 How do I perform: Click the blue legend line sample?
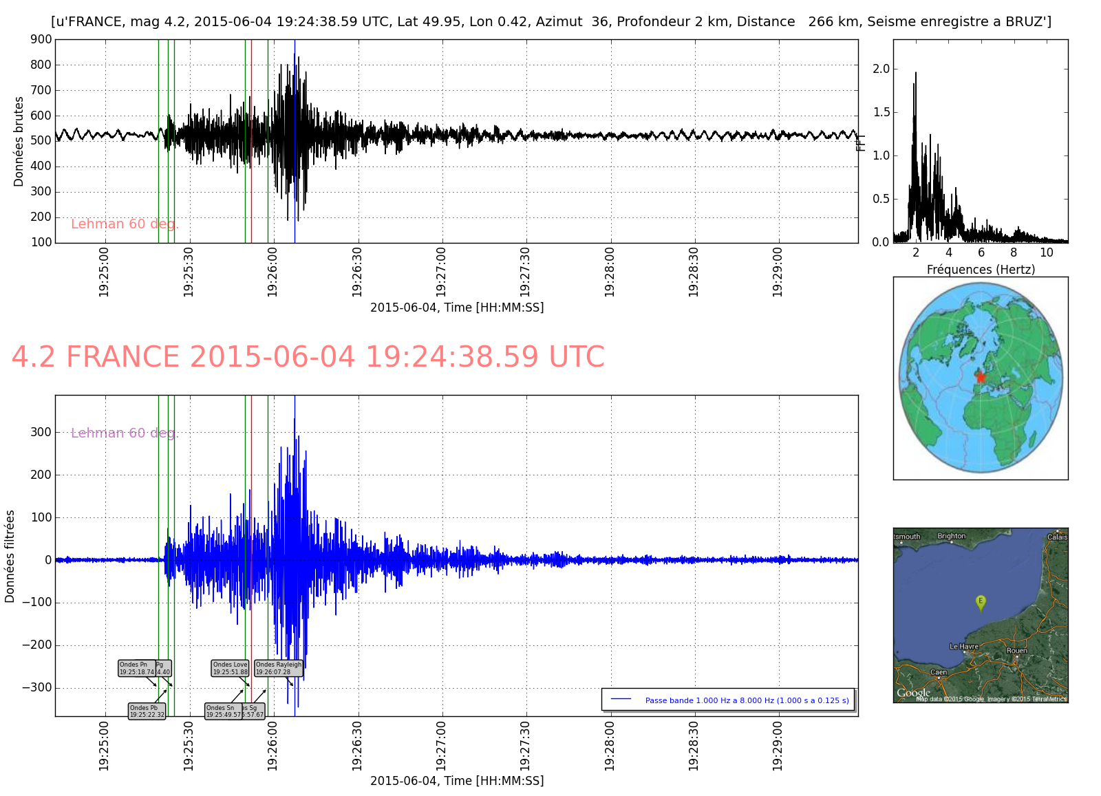pyautogui.click(x=621, y=699)
